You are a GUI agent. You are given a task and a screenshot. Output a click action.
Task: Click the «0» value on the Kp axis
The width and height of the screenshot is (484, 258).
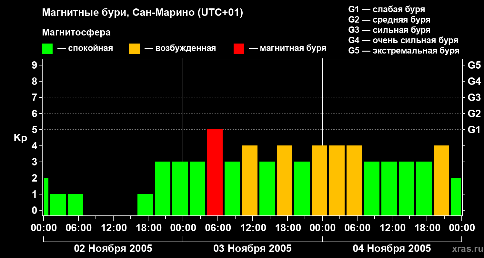(35, 210)
